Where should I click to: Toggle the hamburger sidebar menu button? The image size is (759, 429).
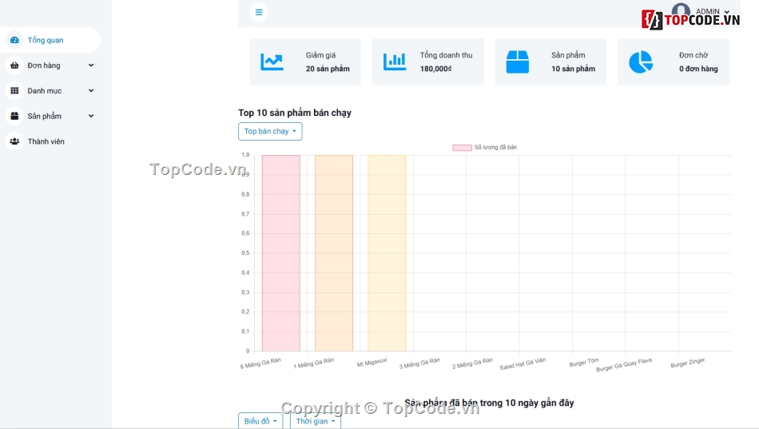(259, 12)
